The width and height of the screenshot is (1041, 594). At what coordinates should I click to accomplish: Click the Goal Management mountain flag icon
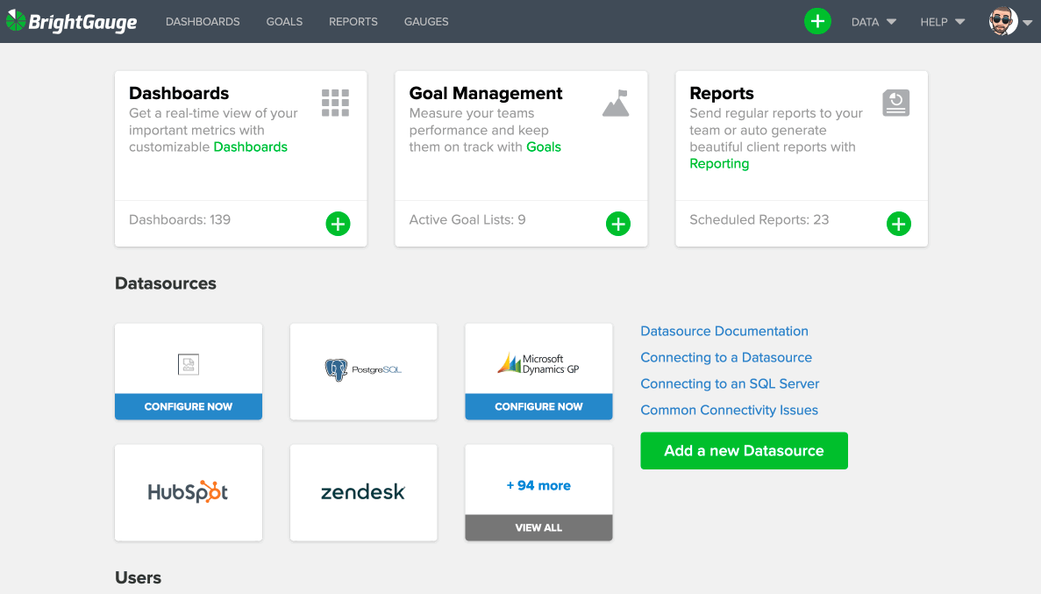(x=616, y=103)
